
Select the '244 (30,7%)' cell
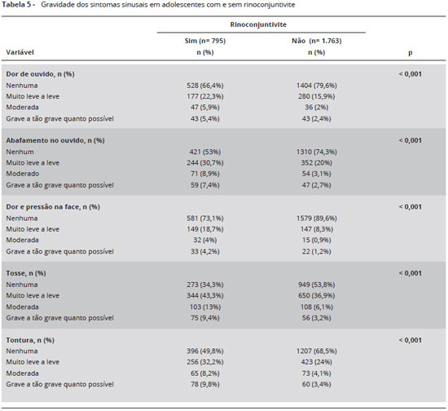click(205, 163)
